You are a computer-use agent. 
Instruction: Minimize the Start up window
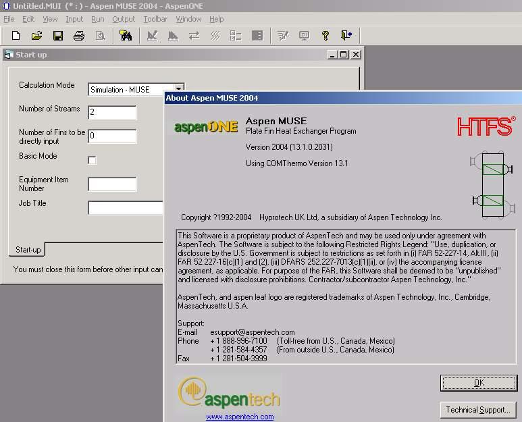(x=332, y=55)
